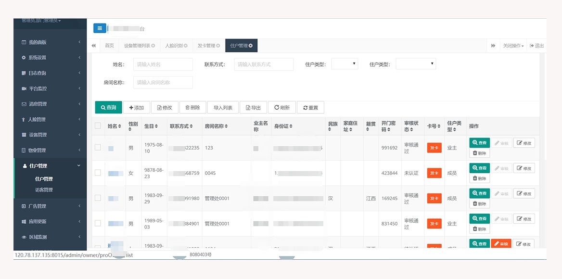Click the blue hamburger menu toggle button

coord(100,28)
